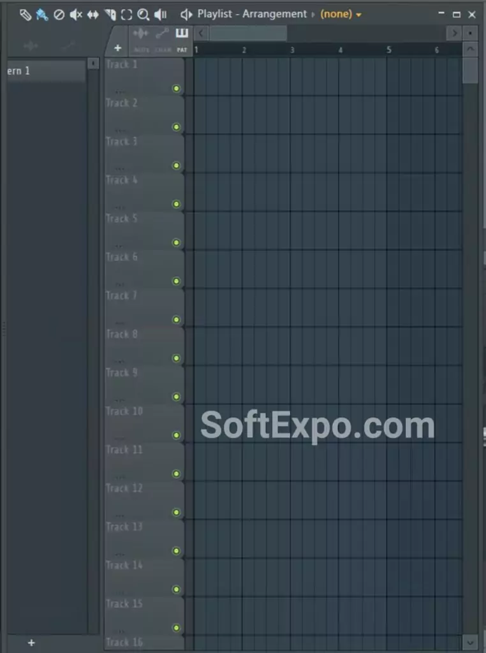This screenshot has height=653, width=486.
Task: Mute Track 1 with its green LED
Action: click(176, 88)
